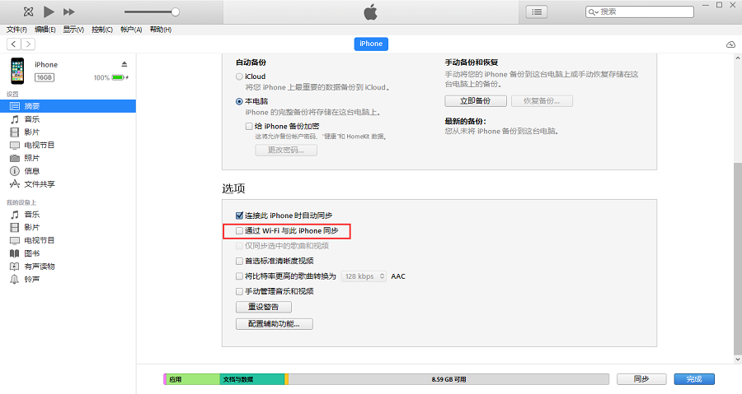Open the list view icon near search
Image resolution: width=742 pixels, height=394 pixels.
[x=537, y=12]
